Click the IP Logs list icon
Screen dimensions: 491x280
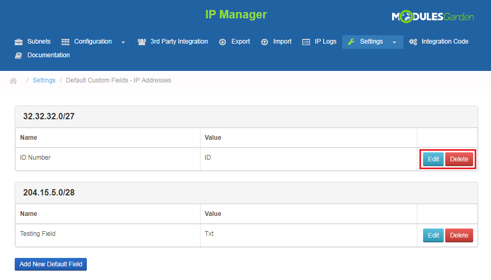[306, 42]
